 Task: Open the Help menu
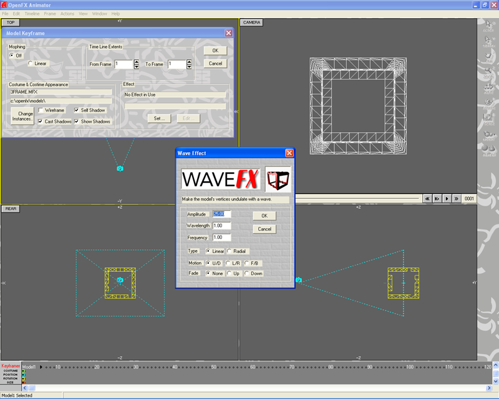pyautogui.click(x=115, y=14)
